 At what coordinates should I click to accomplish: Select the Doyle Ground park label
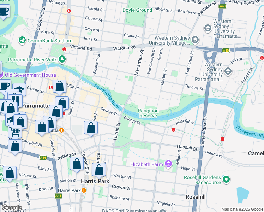pos(137,10)
